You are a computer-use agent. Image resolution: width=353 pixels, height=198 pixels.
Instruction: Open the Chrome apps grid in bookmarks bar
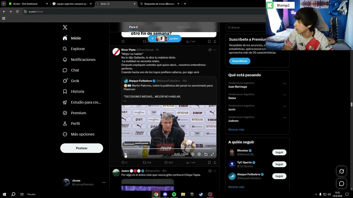coord(4,18)
